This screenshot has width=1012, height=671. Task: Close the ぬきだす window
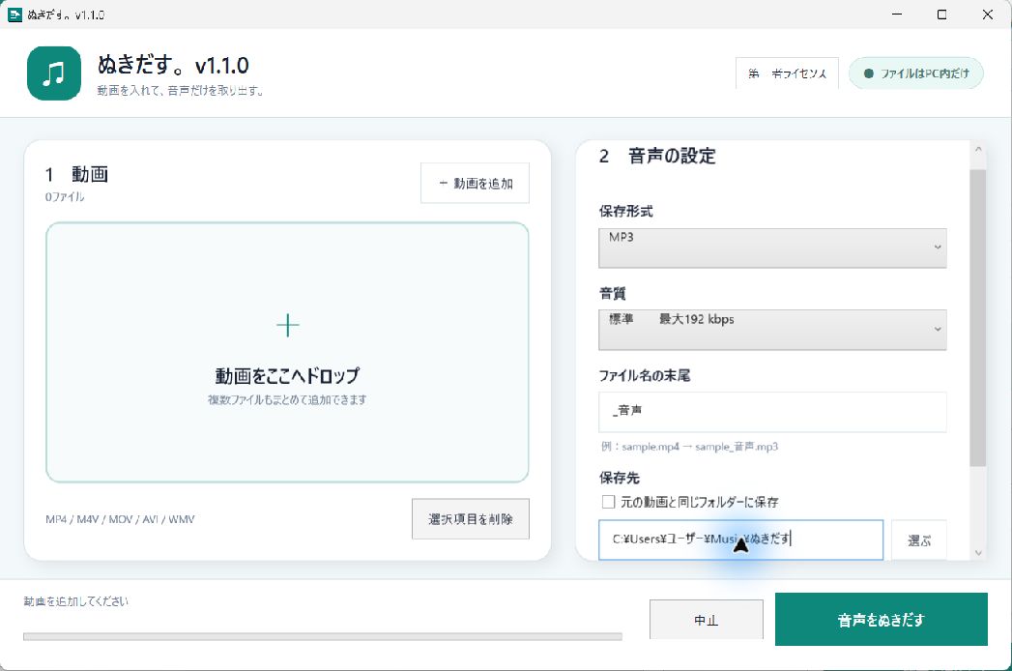[x=988, y=15]
